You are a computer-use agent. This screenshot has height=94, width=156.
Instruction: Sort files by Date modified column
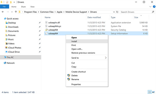(94, 17)
